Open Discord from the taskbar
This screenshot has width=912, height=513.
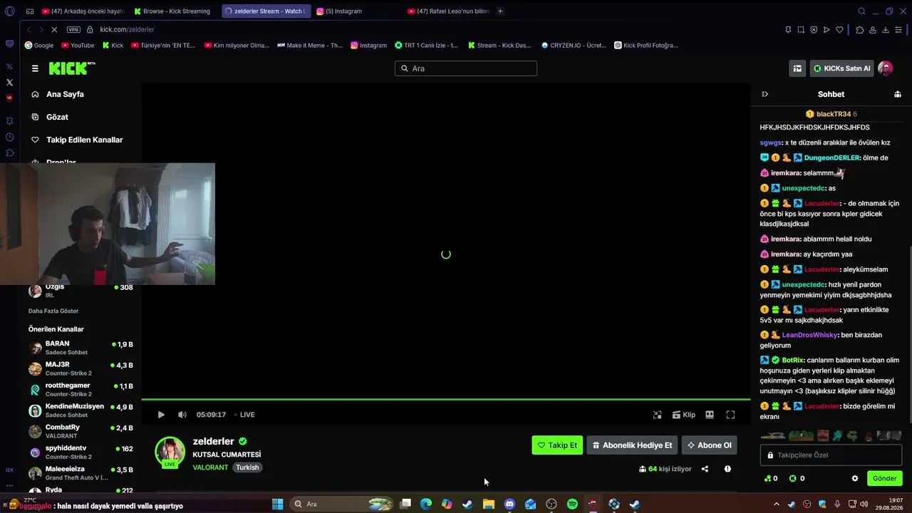(x=509, y=504)
